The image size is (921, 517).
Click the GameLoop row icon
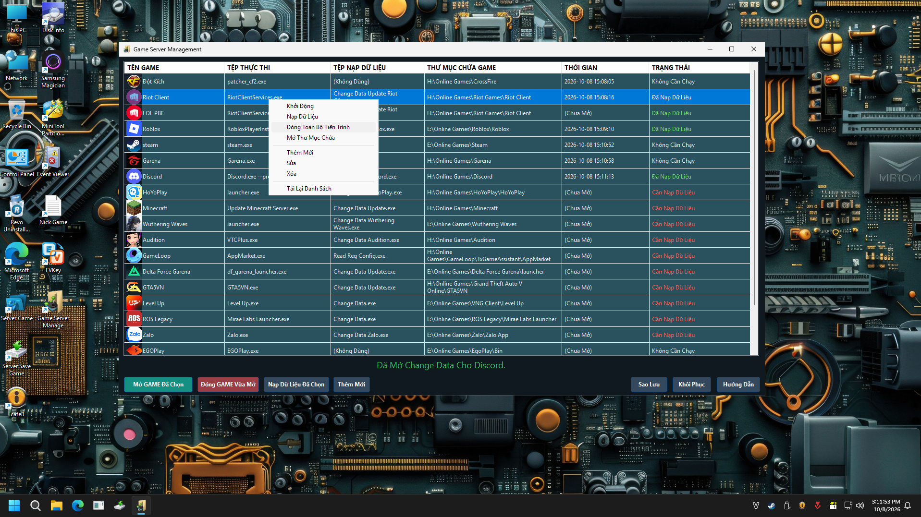tap(134, 256)
